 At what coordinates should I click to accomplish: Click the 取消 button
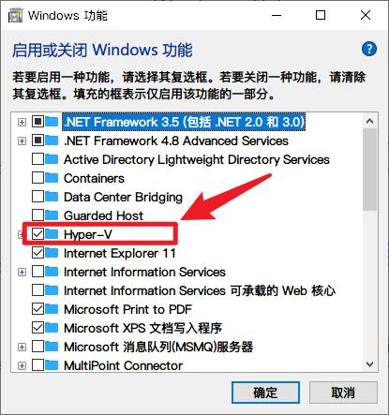click(x=343, y=393)
